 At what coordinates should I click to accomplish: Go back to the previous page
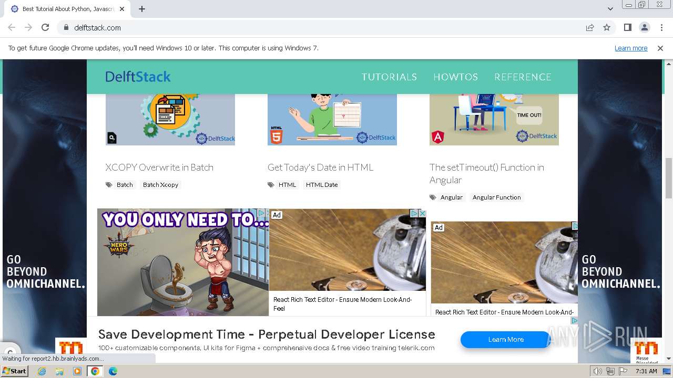point(12,27)
